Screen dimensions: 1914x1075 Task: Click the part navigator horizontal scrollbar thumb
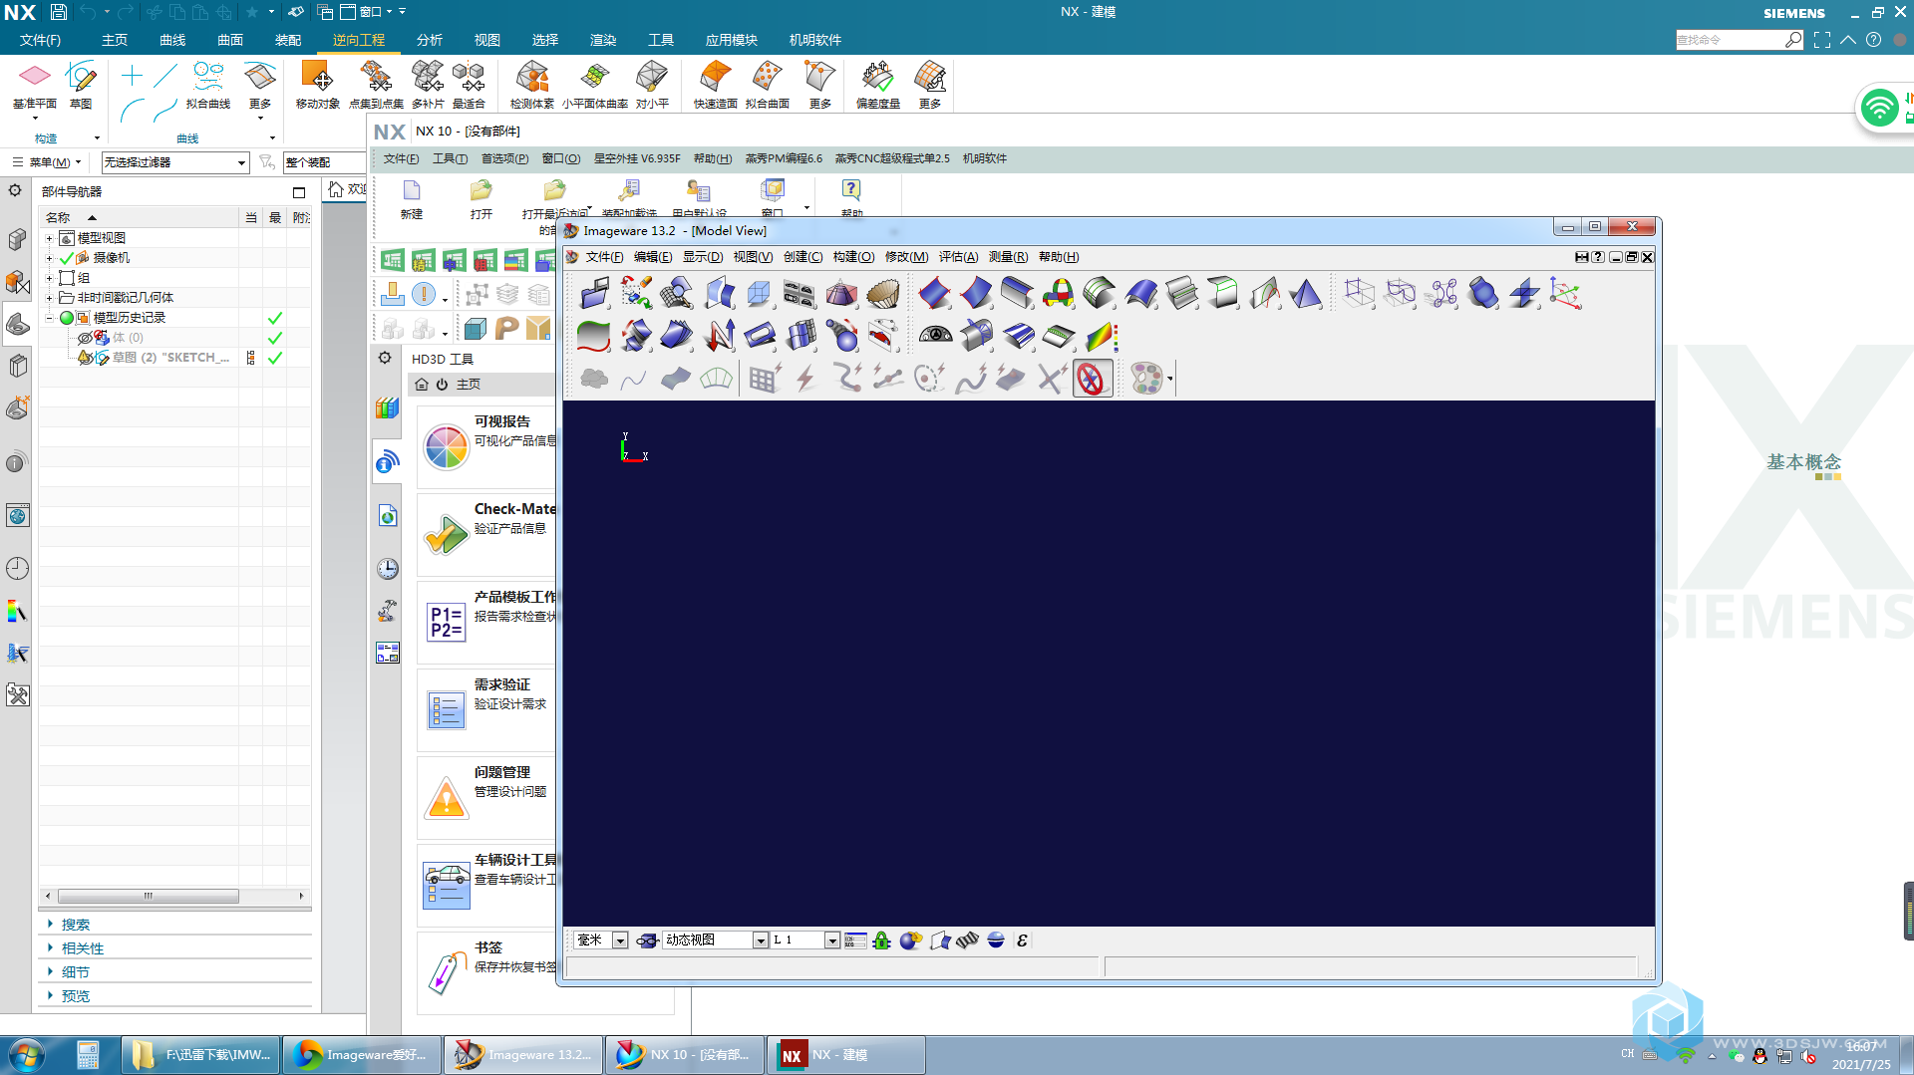click(149, 896)
